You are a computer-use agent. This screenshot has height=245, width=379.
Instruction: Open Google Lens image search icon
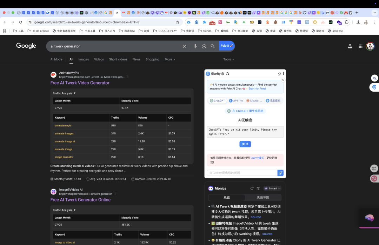click(204, 46)
